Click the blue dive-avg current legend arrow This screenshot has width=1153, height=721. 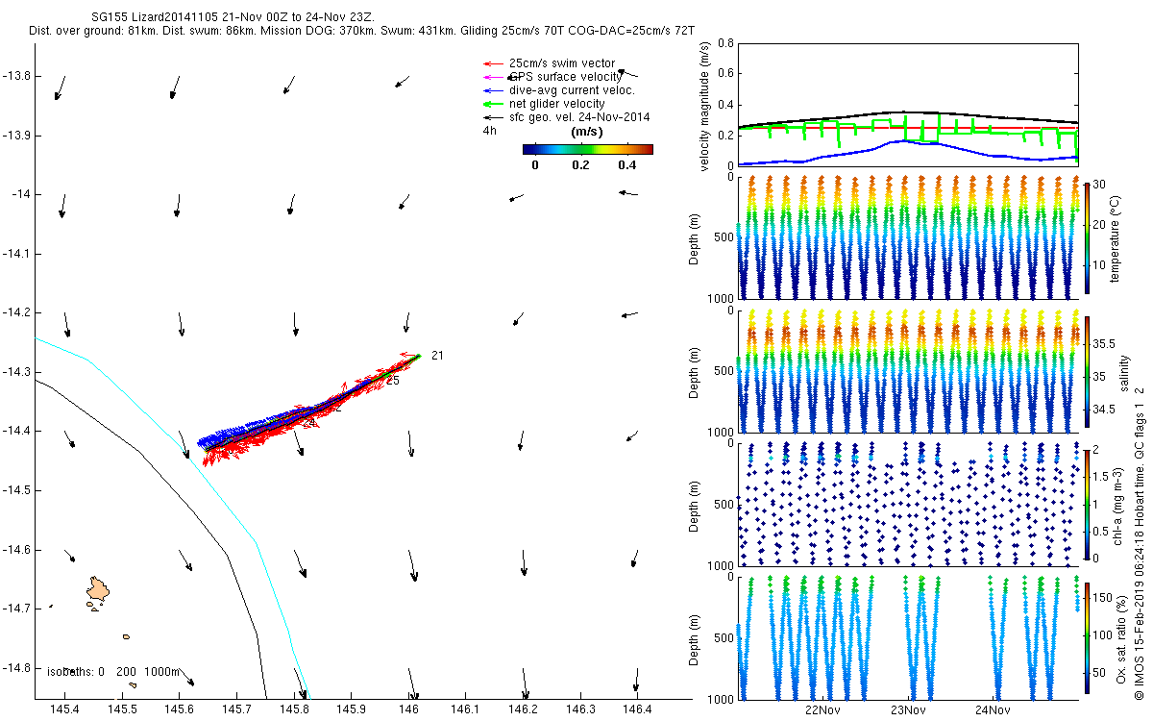click(x=493, y=90)
